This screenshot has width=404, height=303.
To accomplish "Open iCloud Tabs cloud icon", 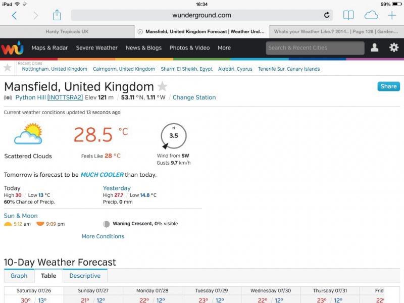I will 371,15.
